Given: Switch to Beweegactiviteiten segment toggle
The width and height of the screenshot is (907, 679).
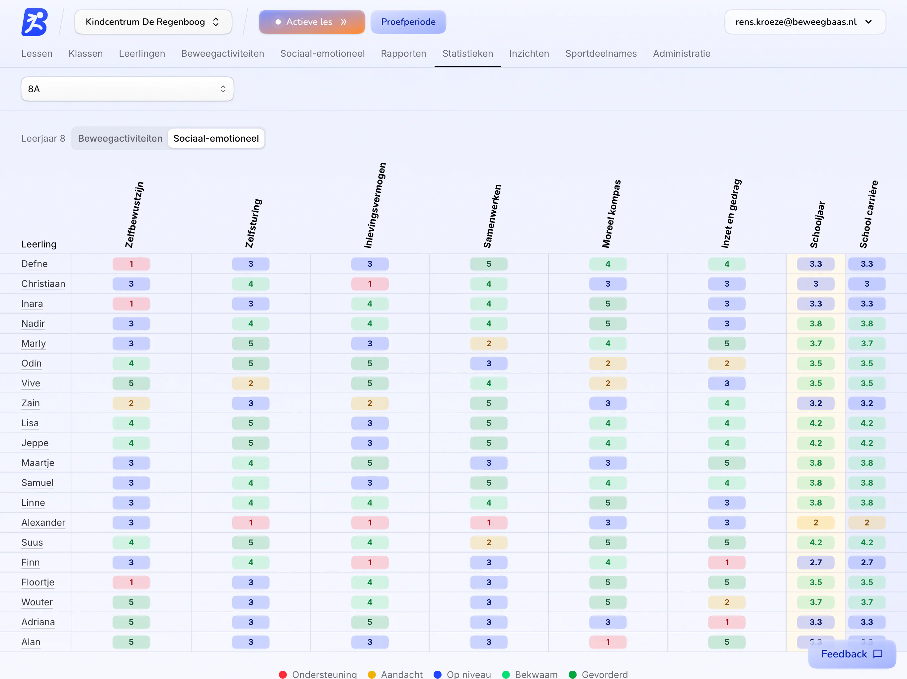Looking at the screenshot, I should pyautogui.click(x=120, y=139).
